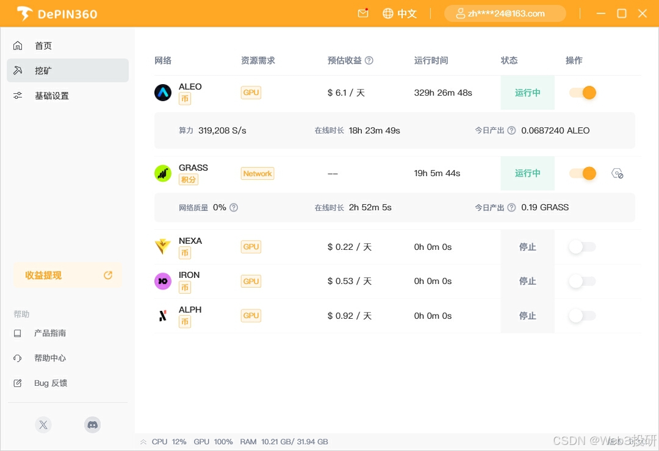Image resolution: width=659 pixels, height=451 pixels.
Task: Click the ALEO network logo
Action: [163, 93]
